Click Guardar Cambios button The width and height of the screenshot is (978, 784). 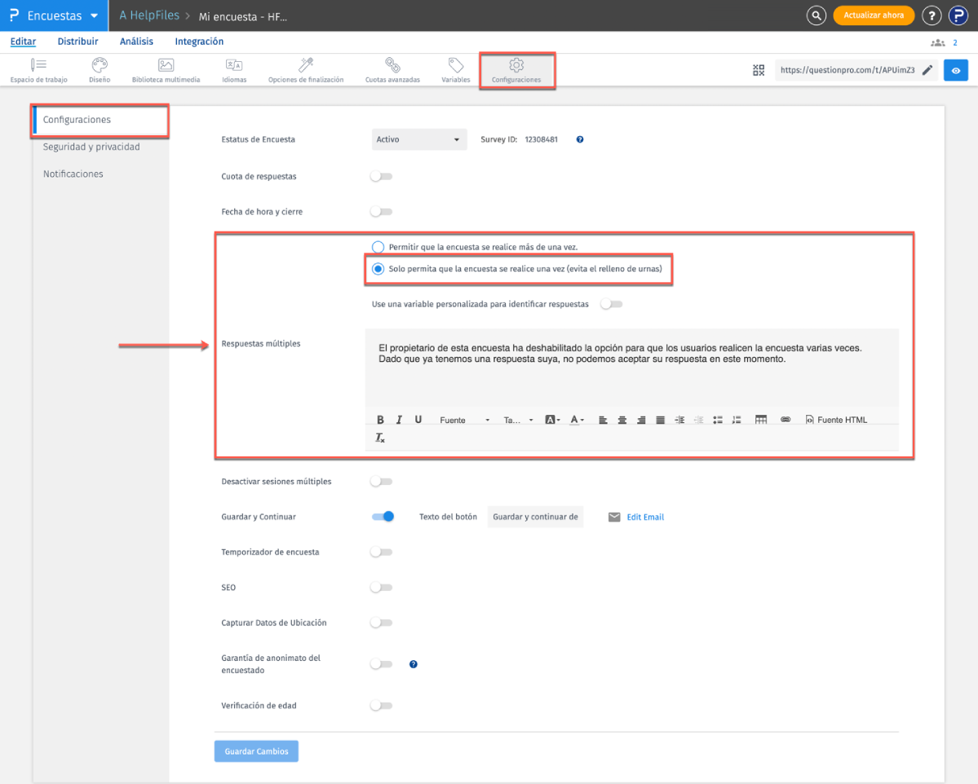pos(256,751)
